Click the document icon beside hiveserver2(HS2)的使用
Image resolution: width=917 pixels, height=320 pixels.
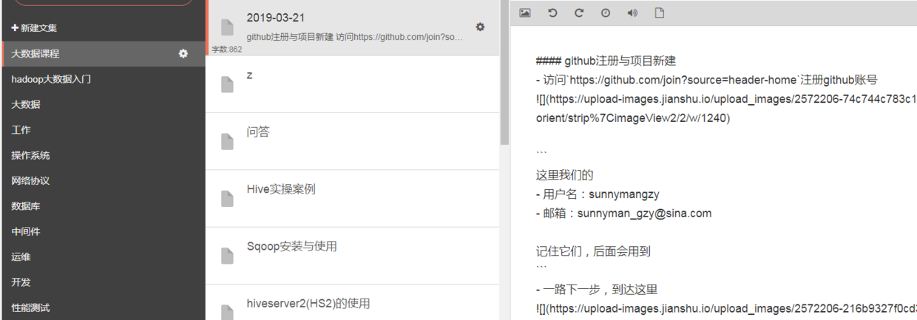[228, 311]
